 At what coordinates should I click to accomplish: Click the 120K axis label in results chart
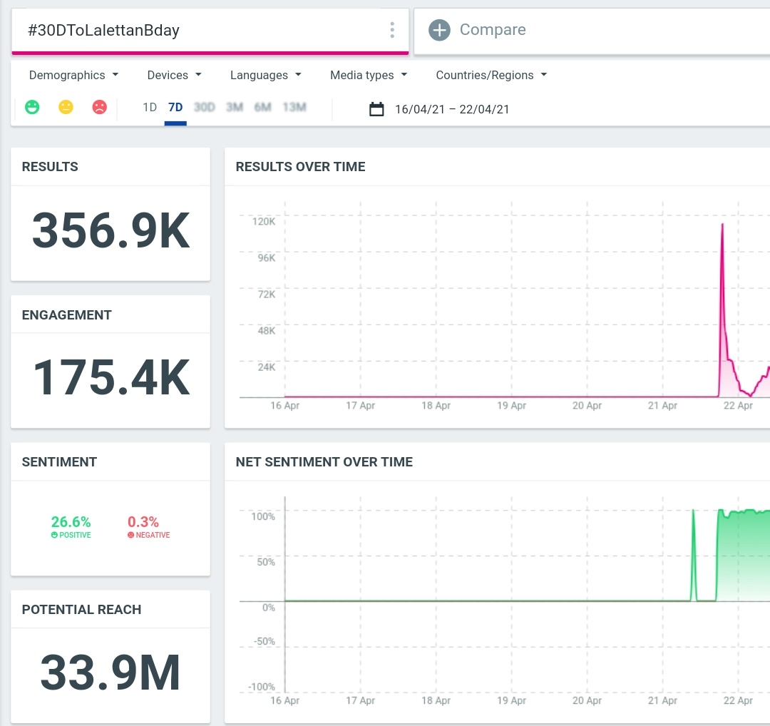tap(265, 222)
